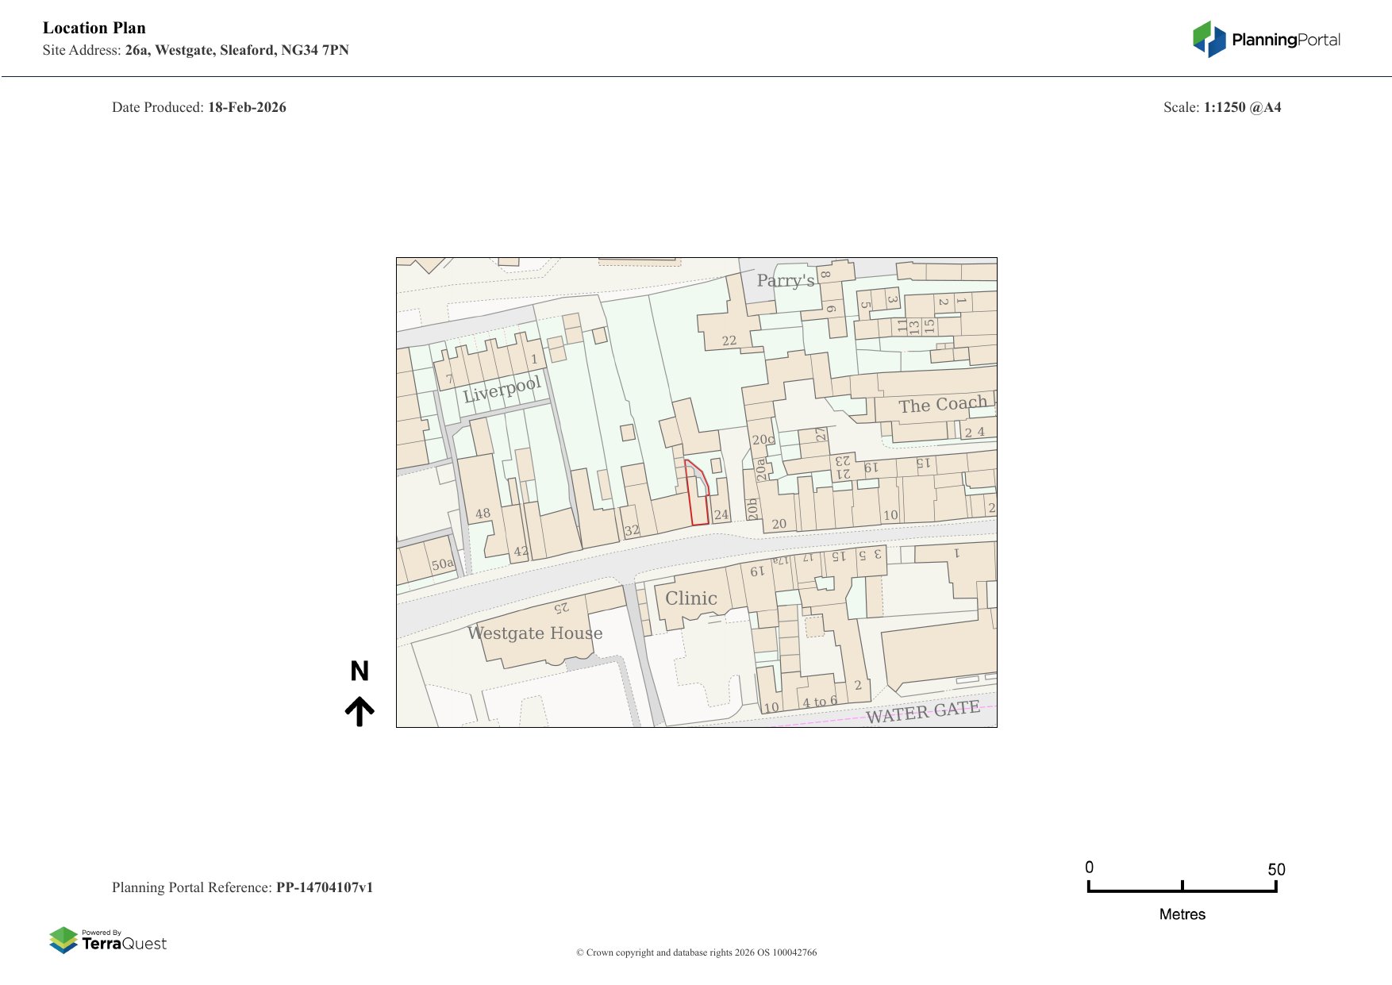
Task: Click the TerraQuest layered logo
Action: click(x=63, y=940)
